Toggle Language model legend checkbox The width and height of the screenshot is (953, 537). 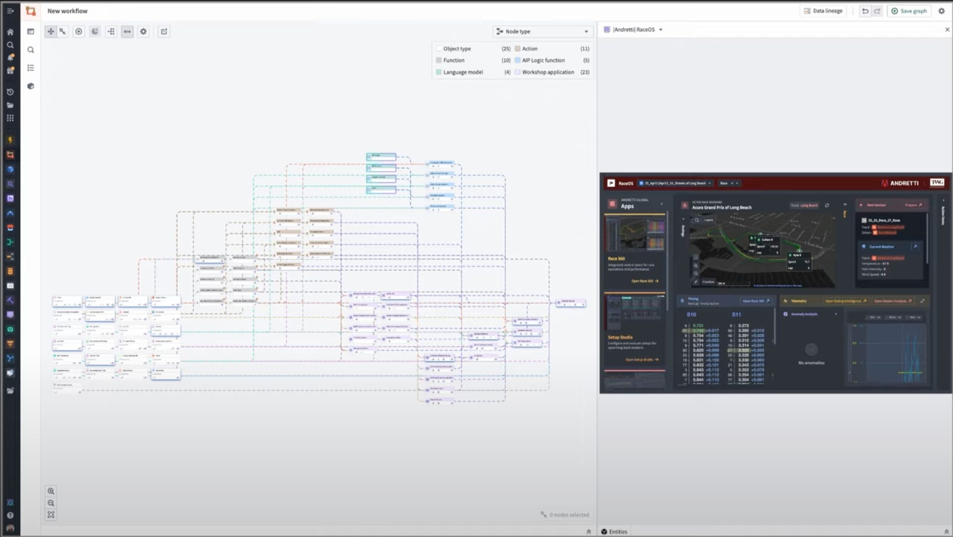439,72
